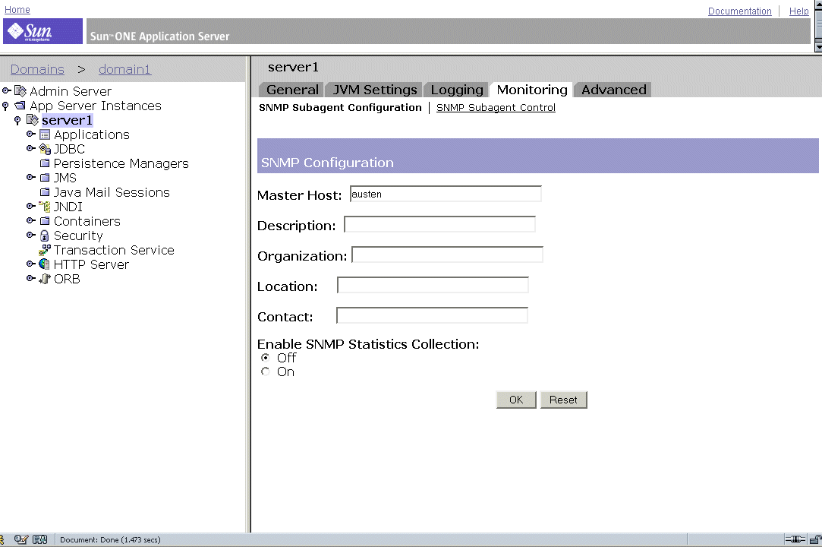Screen dimensions: 822x547
Task: Select the Transaction Service icon
Action: [44, 250]
